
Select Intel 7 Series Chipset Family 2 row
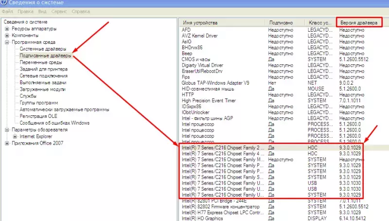pyautogui.click(x=284, y=148)
